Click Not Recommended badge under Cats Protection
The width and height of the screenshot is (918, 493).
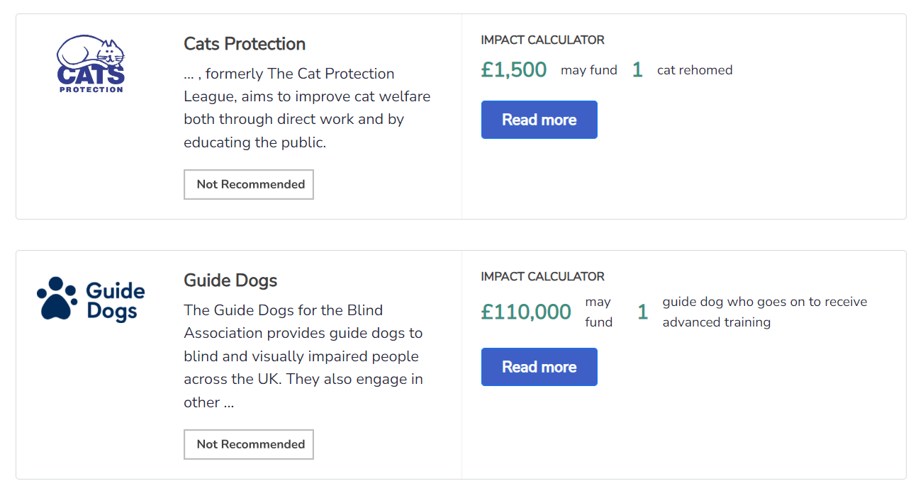(249, 184)
